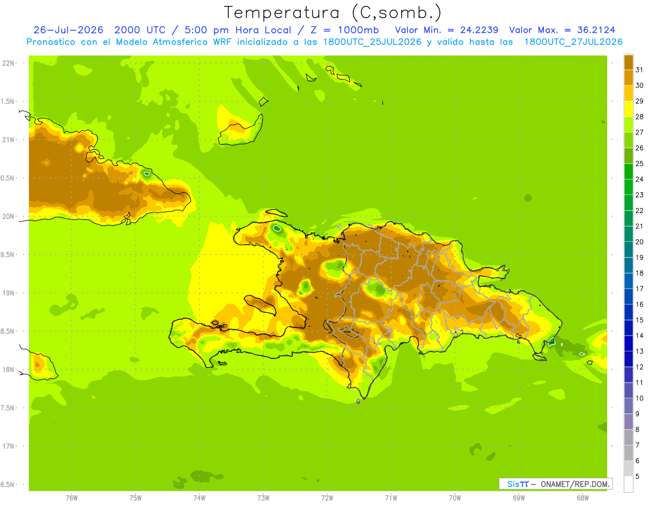Image resolution: width=654 pixels, height=505 pixels.
Task: Click the "SisTT - ONAMET/REP.DOM." credit label
Action: [555, 484]
